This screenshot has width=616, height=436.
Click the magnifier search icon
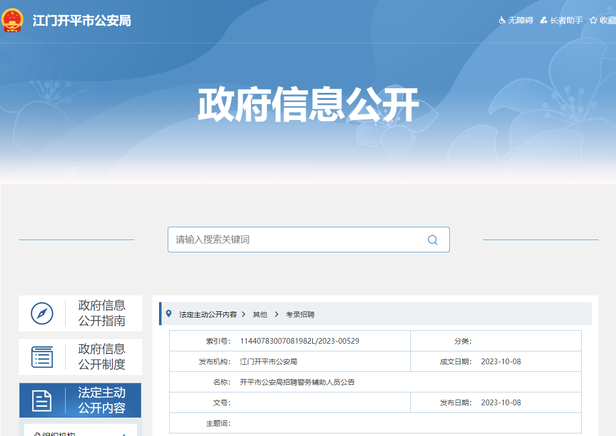432,240
